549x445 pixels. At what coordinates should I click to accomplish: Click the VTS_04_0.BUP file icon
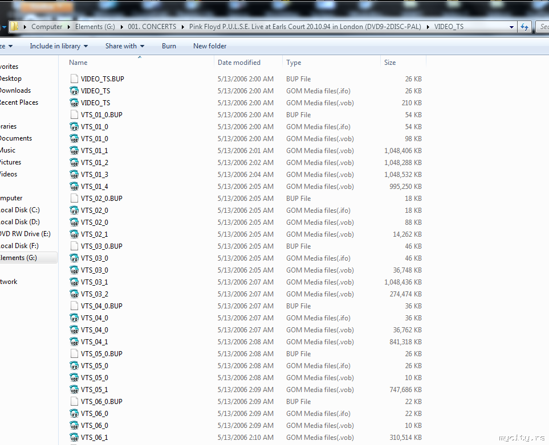74,306
